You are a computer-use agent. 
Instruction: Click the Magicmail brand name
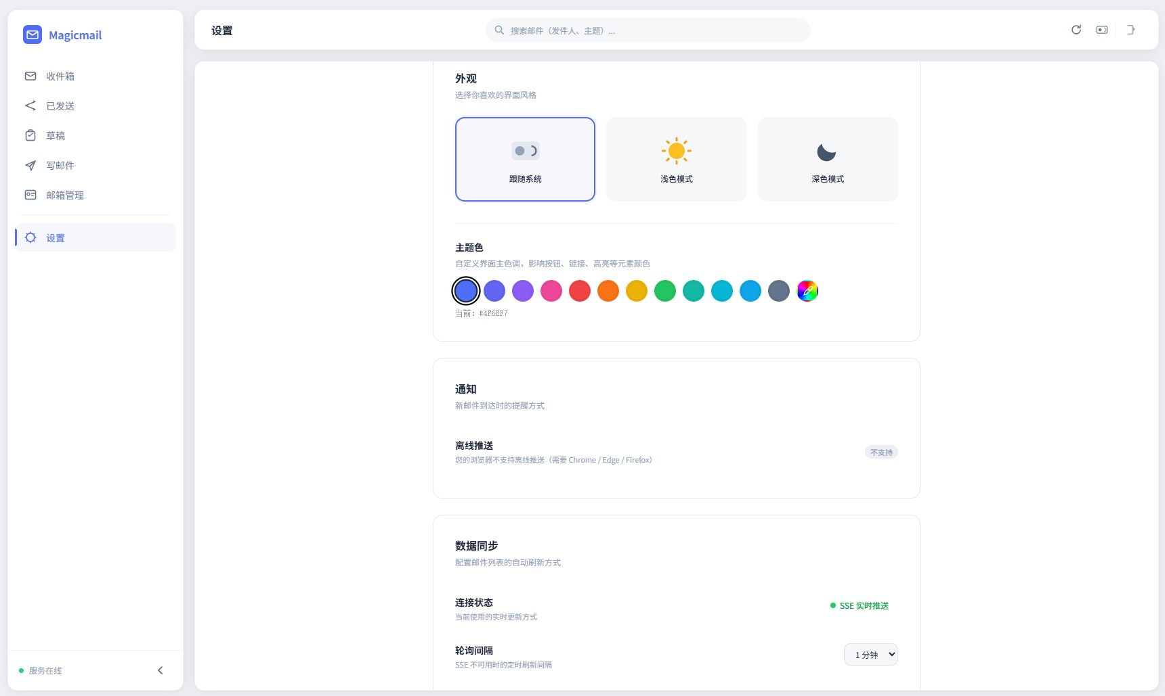(x=75, y=35)
